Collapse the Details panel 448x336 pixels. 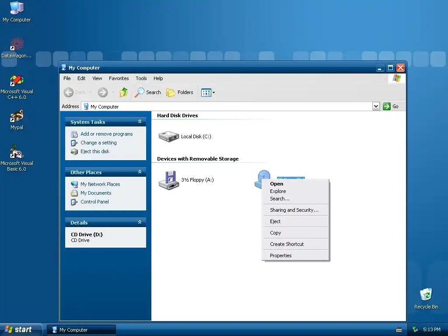click(x=140, y=222)
